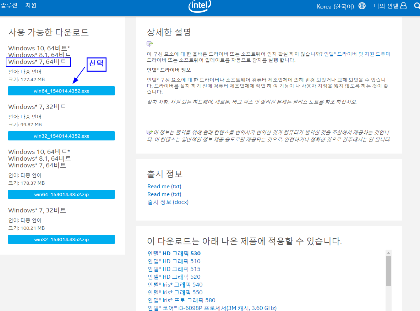Click the user profile icon
This screenshot has width=420, height=311.
(x=403, y=6)
